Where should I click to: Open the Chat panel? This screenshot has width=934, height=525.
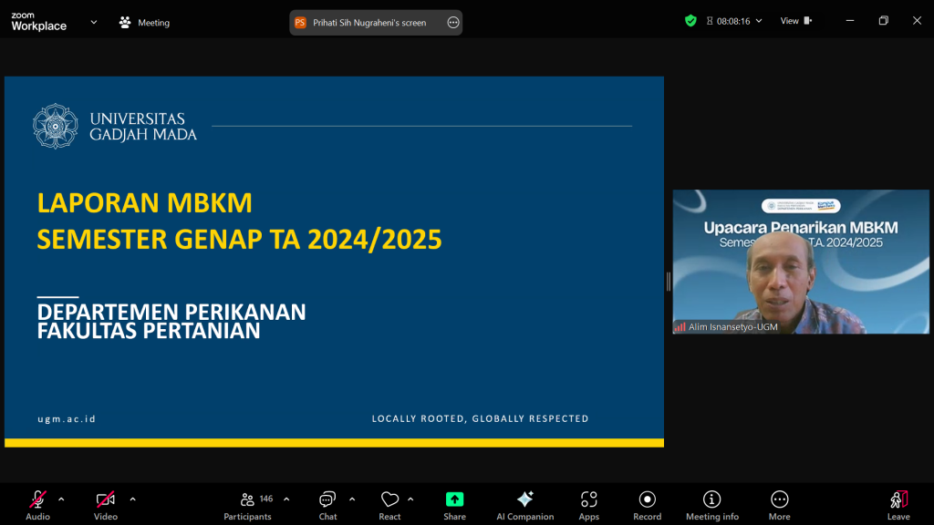[327, 505]
